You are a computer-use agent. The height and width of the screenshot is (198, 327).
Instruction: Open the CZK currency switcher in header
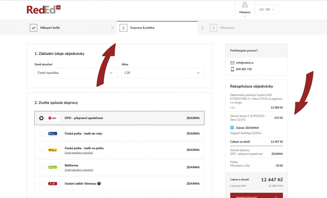267,9
